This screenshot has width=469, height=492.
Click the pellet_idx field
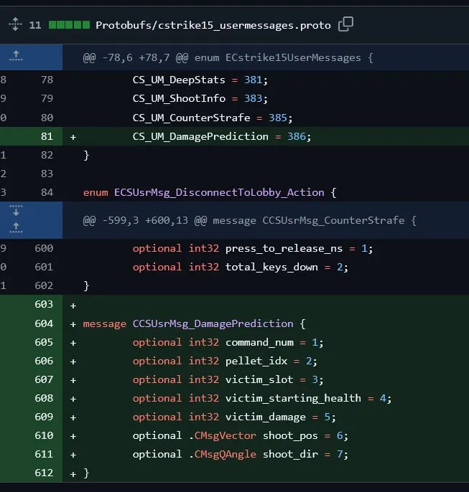pyautogui.click(x=256, y=361)
